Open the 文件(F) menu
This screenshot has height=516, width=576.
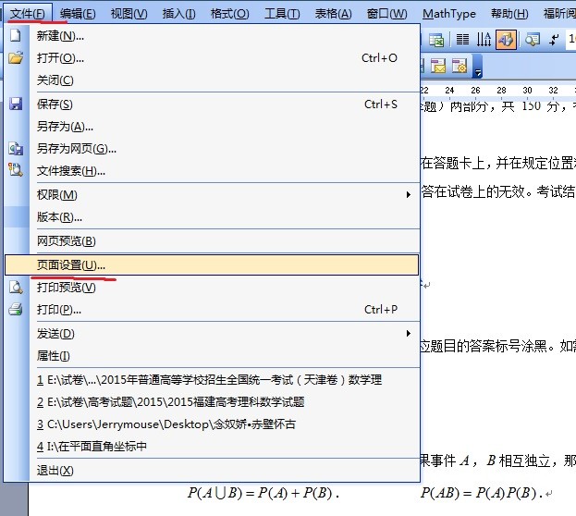coord(27,14)
